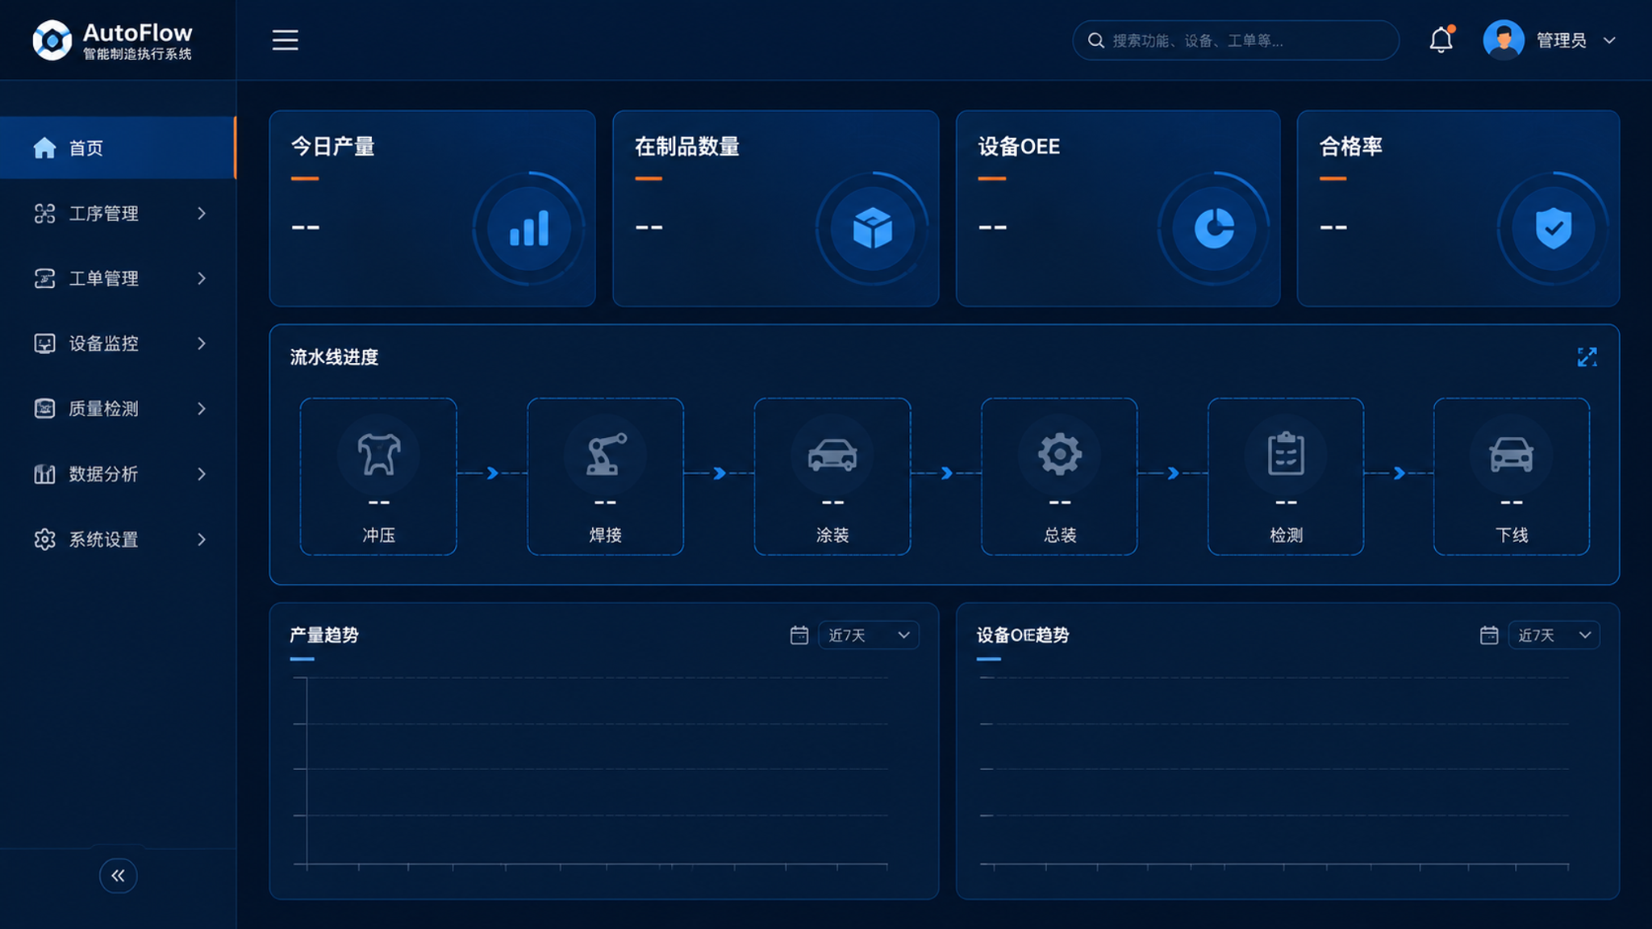The height and width of the screenshot is (929, 1652).
Task: Click the 工单管理 work order icon
Action: coord(44,278)
